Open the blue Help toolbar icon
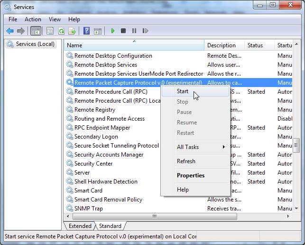305x245 pixels. click(86, 31)
